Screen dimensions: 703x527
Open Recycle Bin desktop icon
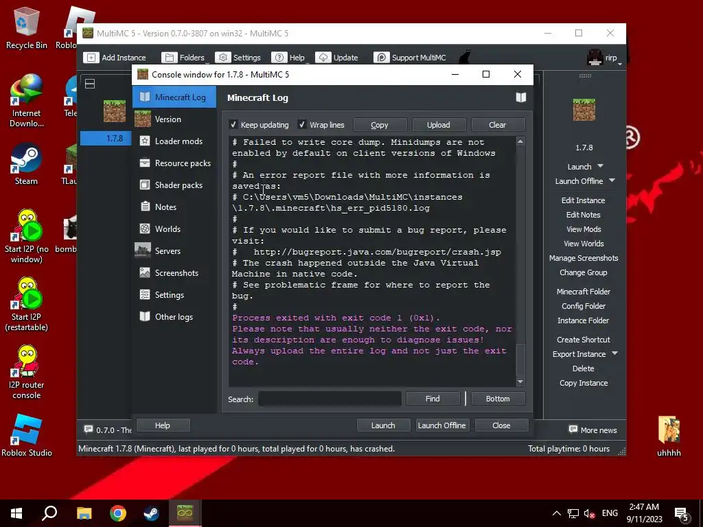click(26, 27)
